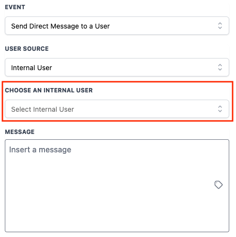Click the Event field's up-down chevron icon
The height and width of the screenshot is (237, 236).
click(220, 26)
